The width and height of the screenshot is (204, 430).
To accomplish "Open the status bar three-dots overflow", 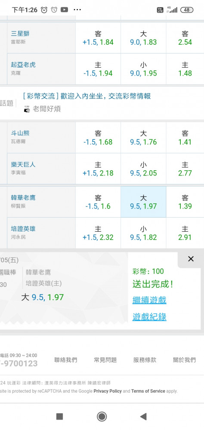I will [77, 10].
